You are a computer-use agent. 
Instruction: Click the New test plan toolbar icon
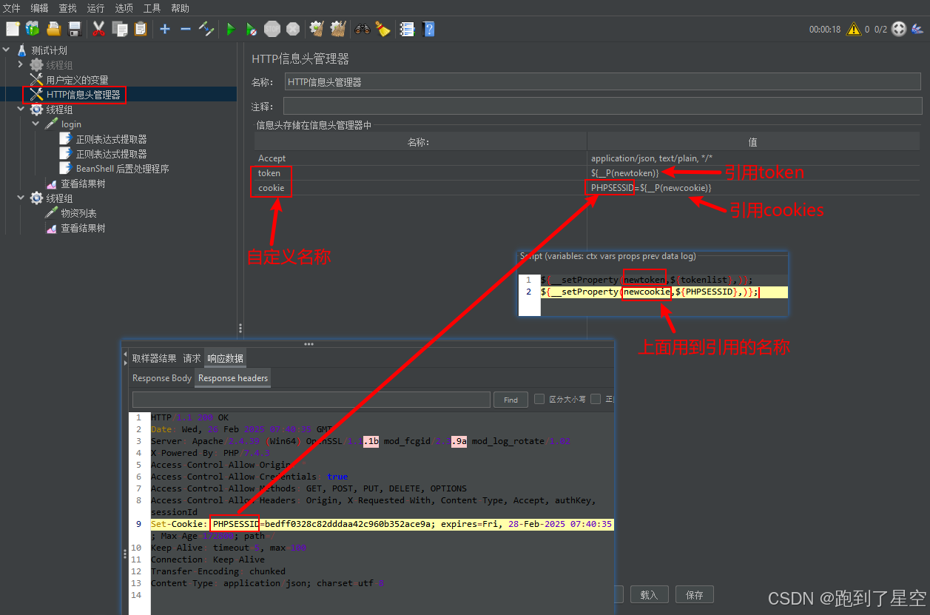point(13,29)
